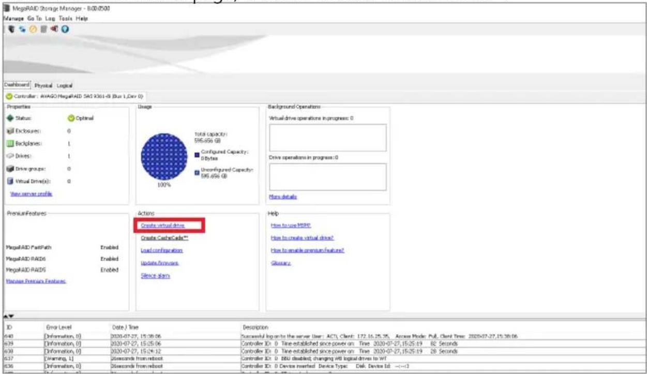
Task: Click the drive operations in progress box
Action: click(327, 176)
